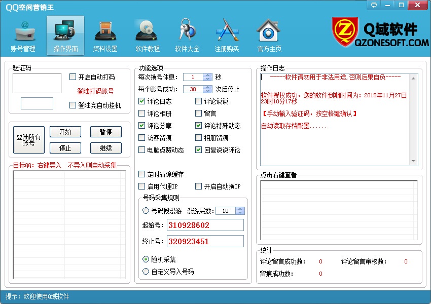Click the 评论留言成功数 counter value
Viewport: 431px width, 304px height.
click(320, 261)
